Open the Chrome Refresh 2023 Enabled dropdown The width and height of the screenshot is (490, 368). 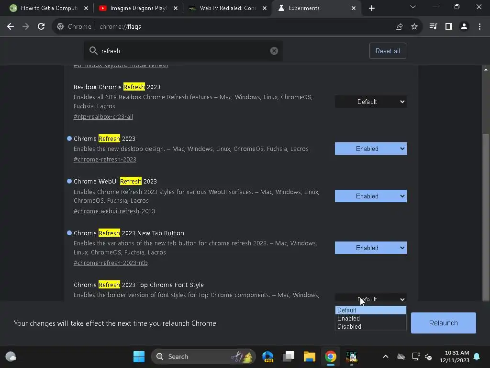pos(371,149)
